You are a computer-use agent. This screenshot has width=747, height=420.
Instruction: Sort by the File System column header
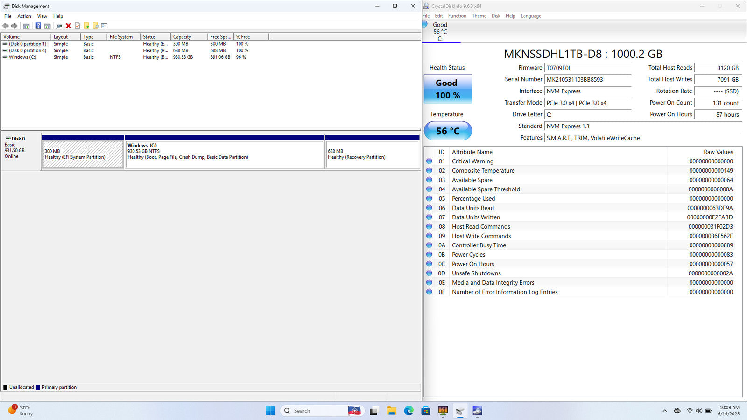pos(123,37)
